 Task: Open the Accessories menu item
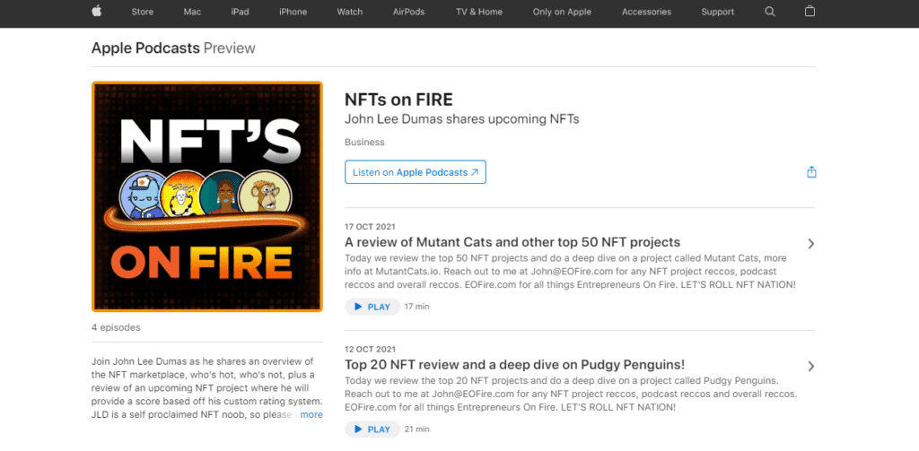(x=646, y=12)
